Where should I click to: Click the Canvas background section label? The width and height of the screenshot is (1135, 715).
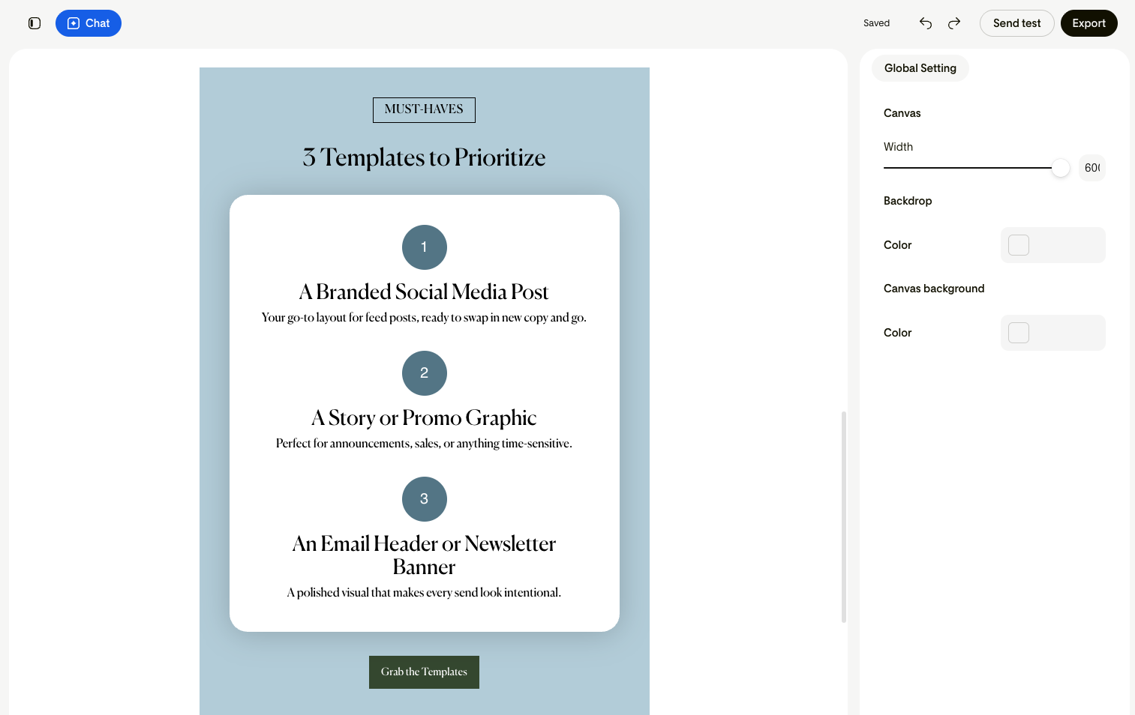[x=934, y=289]
